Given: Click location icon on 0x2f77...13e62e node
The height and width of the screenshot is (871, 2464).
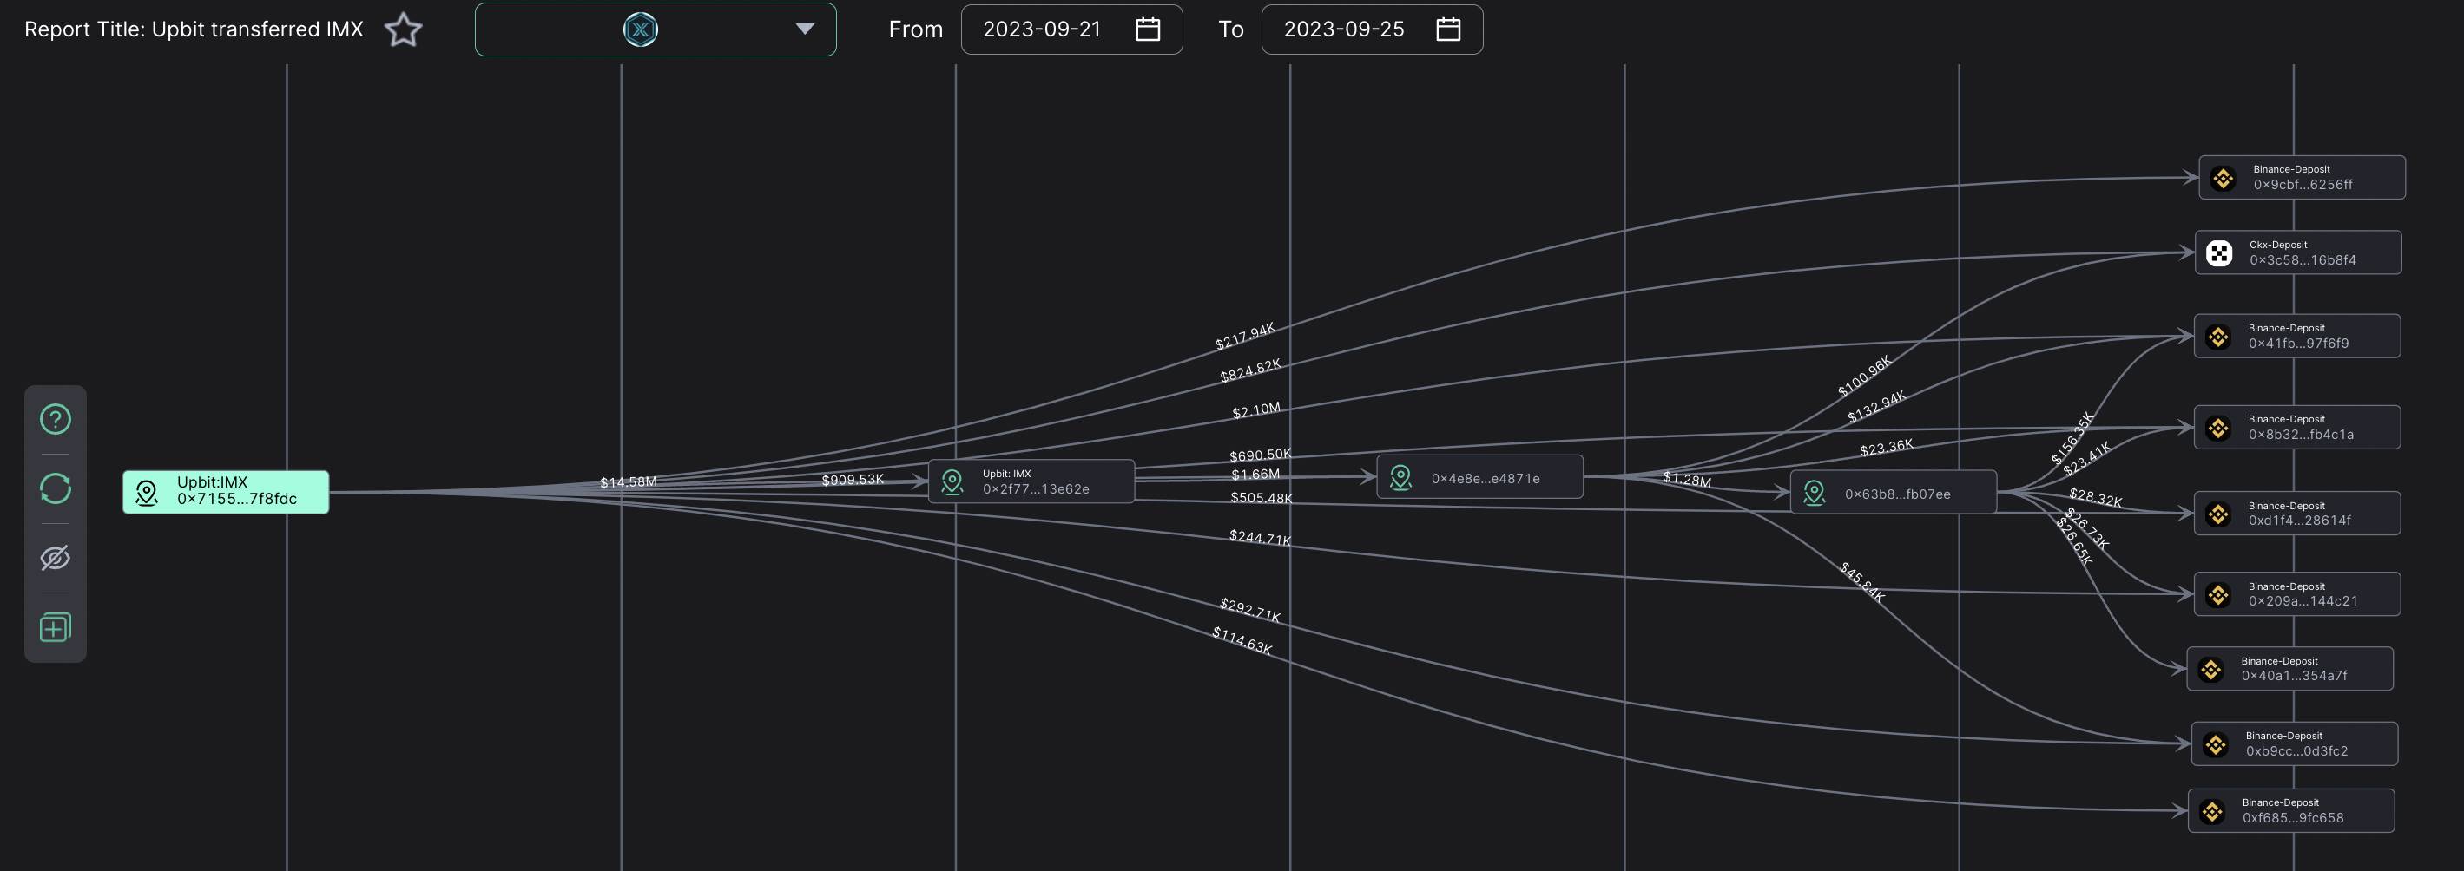Looking at the screenshot, I should click(x=952, y=481).
